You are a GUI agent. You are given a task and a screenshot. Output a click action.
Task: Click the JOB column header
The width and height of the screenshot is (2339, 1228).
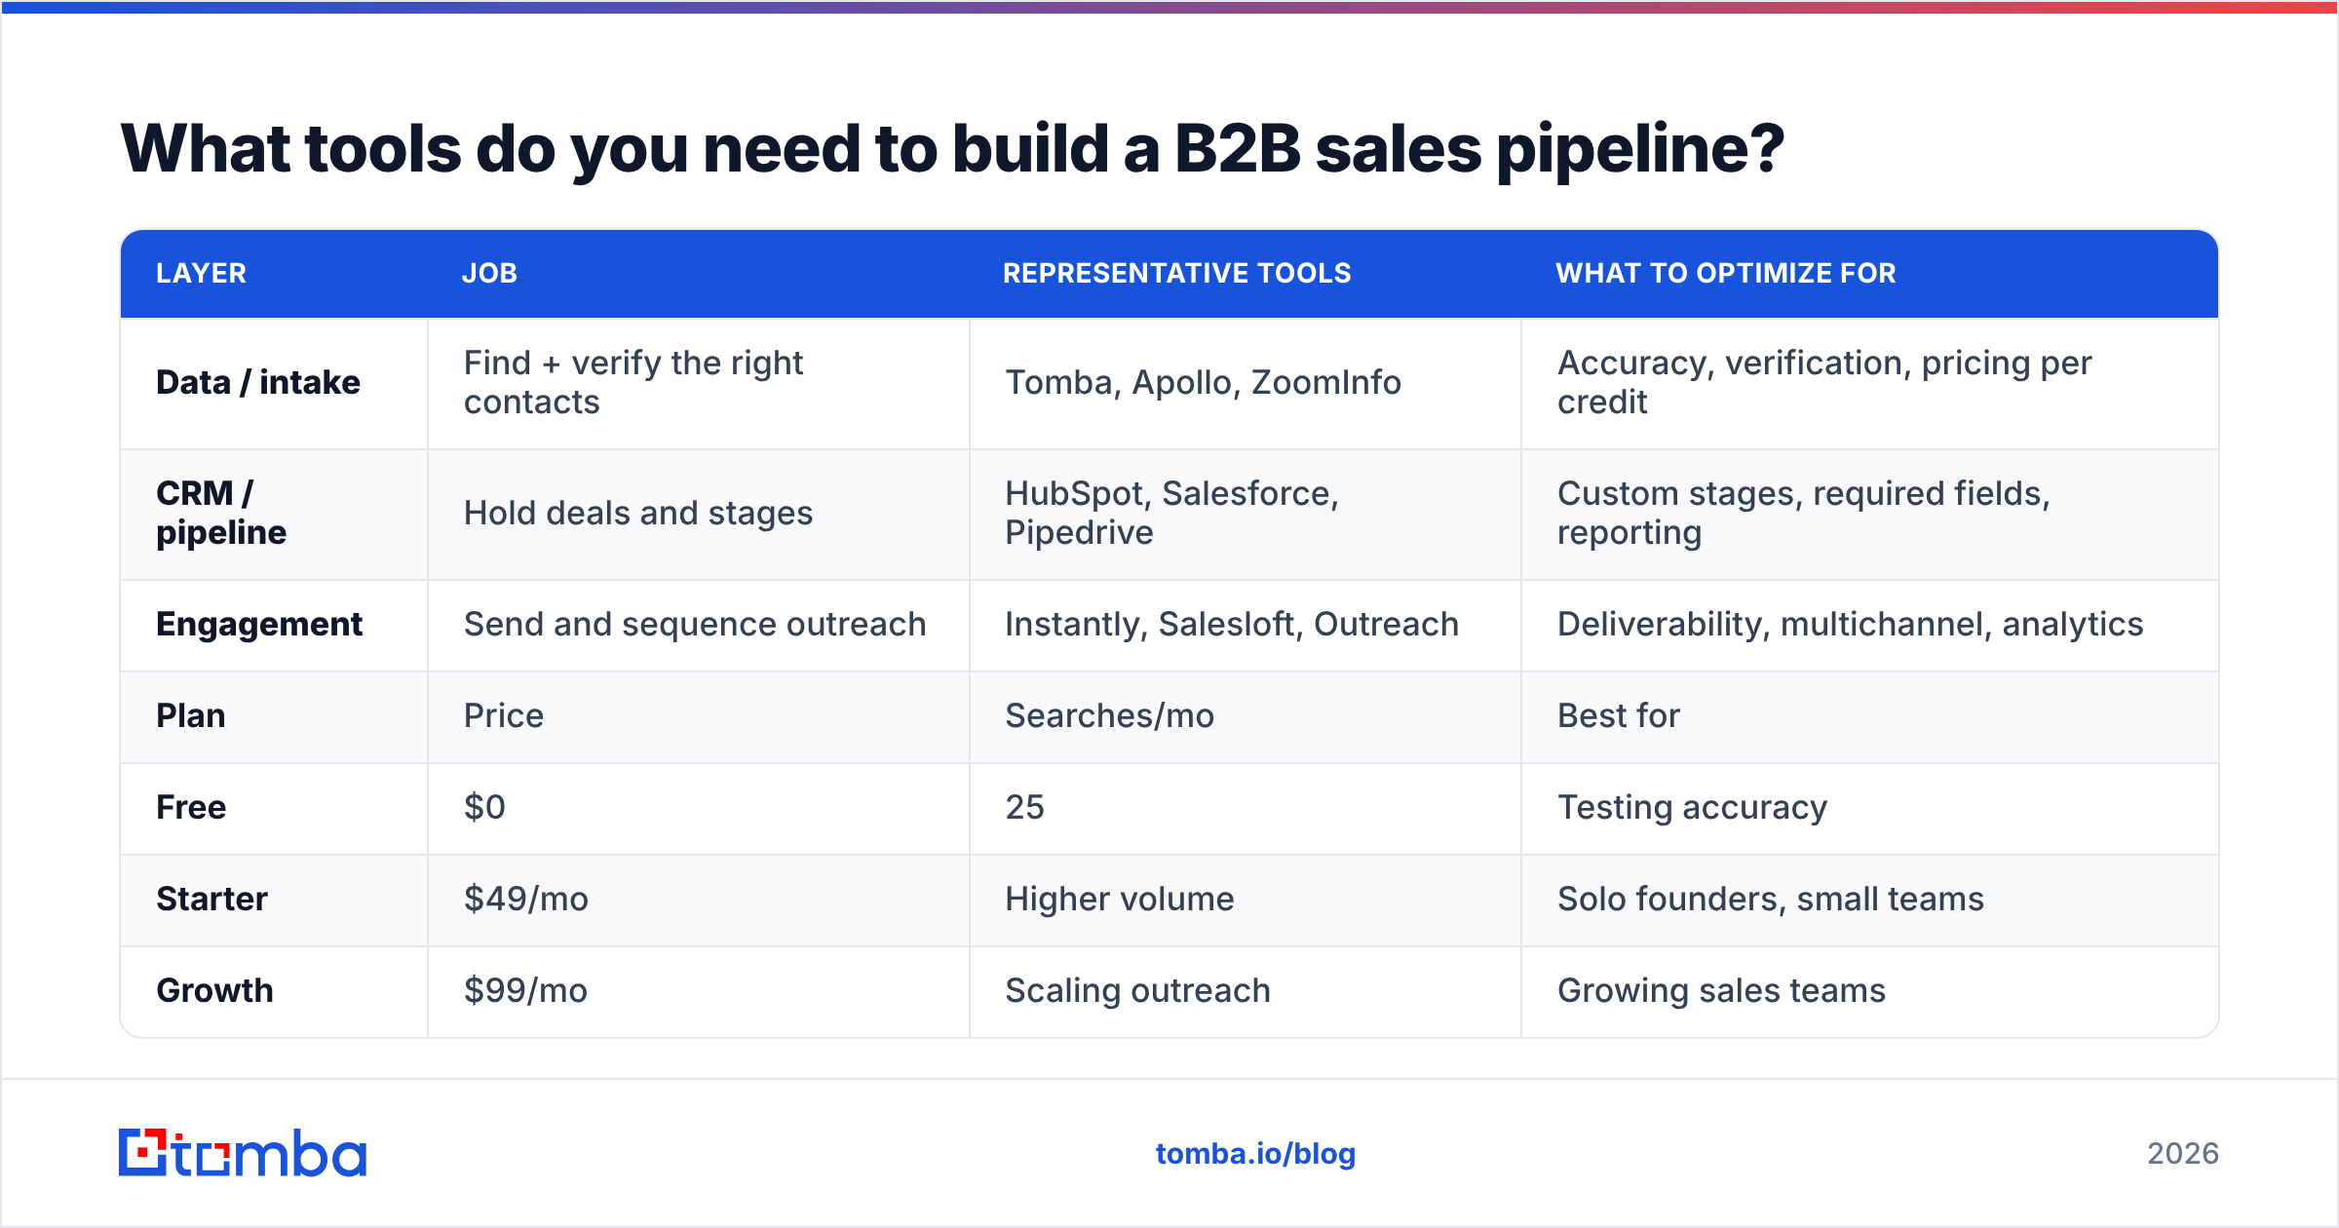489,273
